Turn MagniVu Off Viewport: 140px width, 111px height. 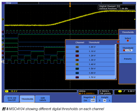click(x=93, y=100)
